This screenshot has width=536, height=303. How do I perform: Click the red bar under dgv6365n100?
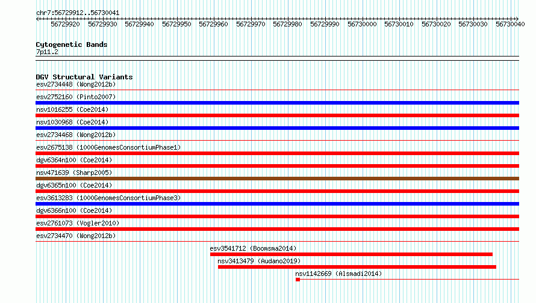pos(277,191)
